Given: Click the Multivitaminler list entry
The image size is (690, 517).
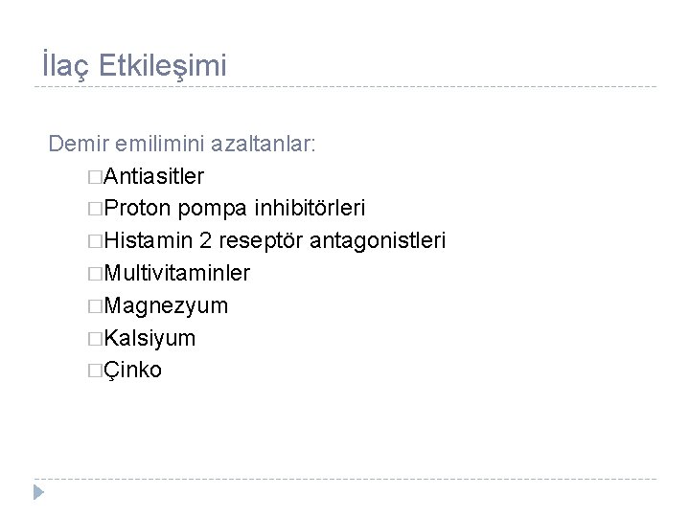Looking at the screenshot, I should 177,274.
